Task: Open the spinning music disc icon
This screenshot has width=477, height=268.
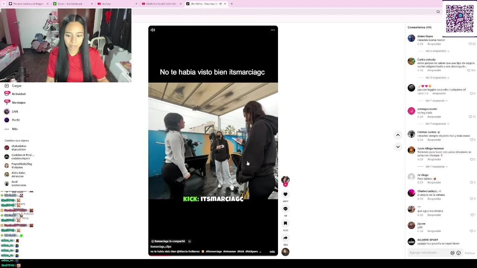Action: (x=285, y=252)
